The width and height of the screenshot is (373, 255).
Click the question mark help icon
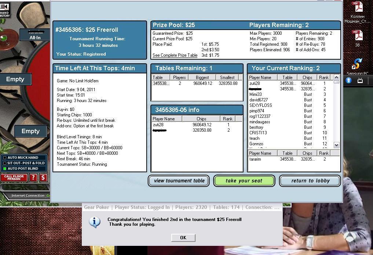pyautogui.click(x=33, y=177)
